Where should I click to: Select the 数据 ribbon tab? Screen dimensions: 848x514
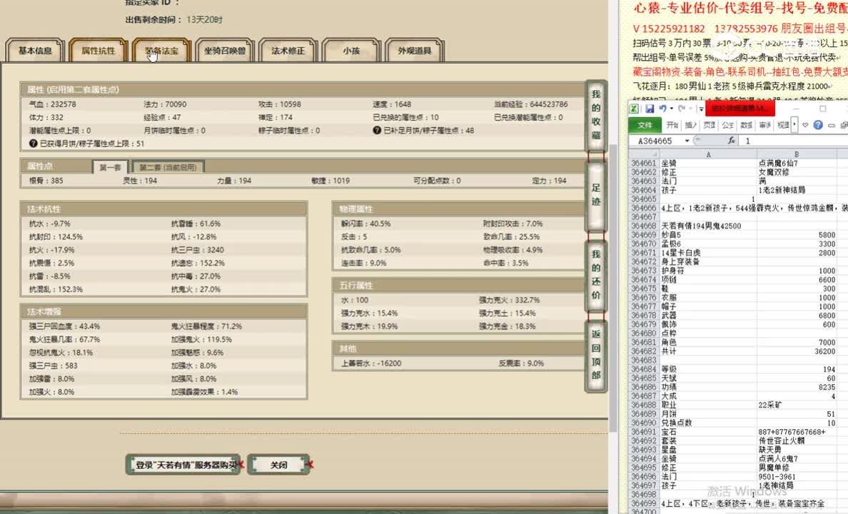point(747,124)
